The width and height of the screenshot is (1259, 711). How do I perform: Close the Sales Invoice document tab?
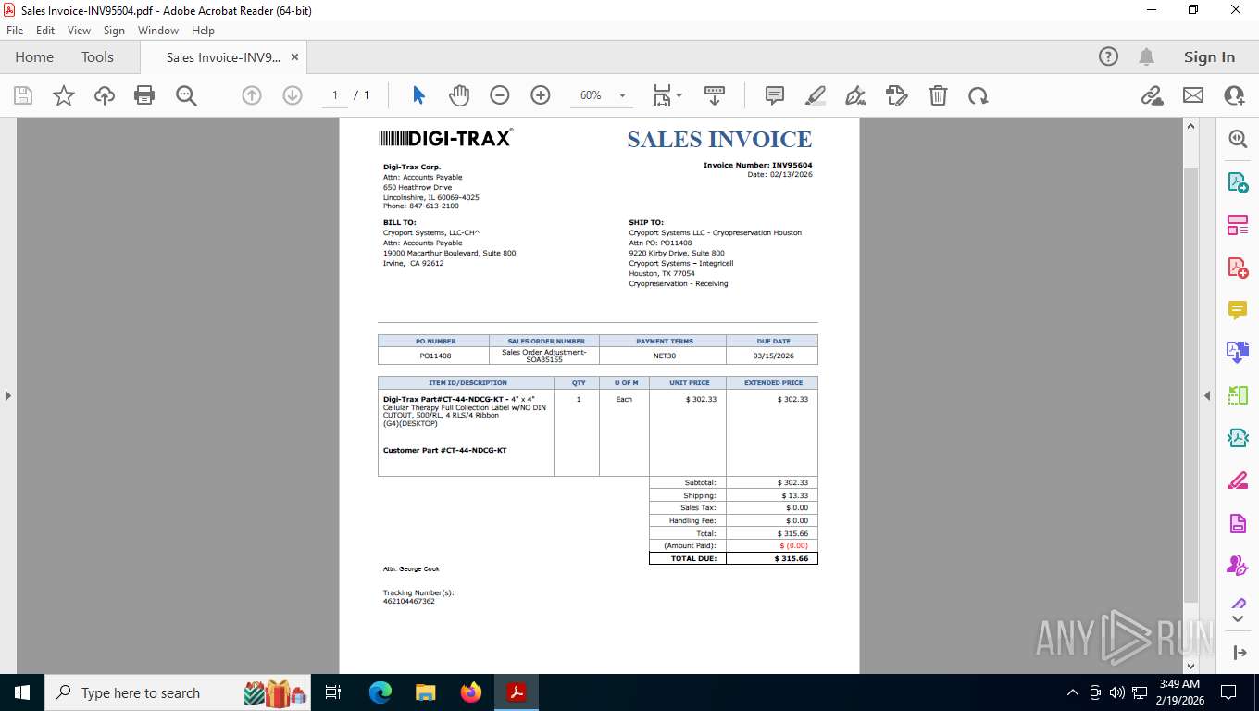[x=294, y=57]
